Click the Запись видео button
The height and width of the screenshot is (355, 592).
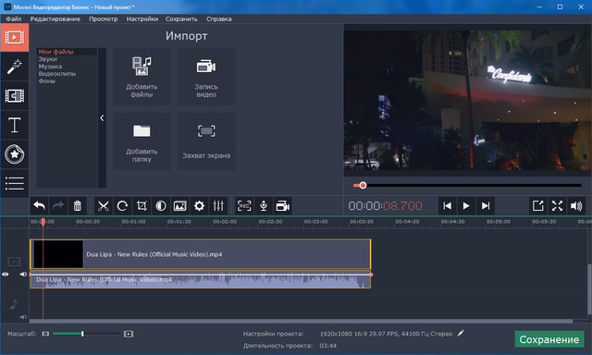(x=206, y=77)
